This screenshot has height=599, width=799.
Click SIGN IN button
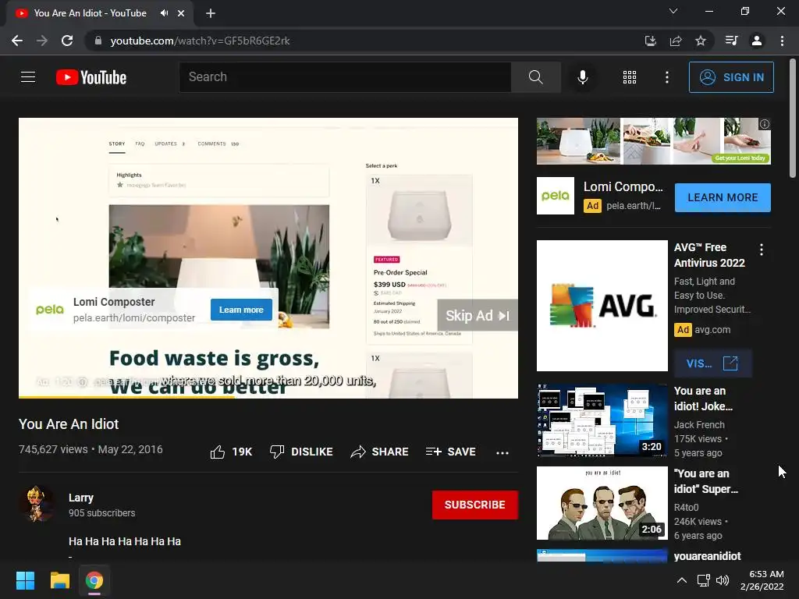point(731,77)
